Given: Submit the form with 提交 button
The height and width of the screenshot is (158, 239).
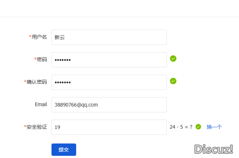Looking at the screenshot, I should coord(64,150).
